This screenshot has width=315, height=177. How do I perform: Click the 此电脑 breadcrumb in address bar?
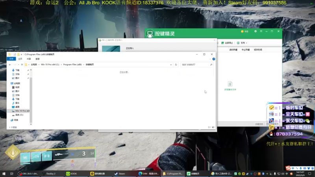[x=34, y=65]
